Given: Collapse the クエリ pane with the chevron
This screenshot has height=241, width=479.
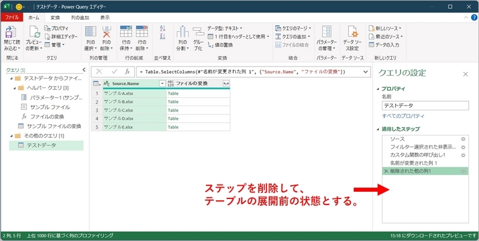Looking at the screenshot, I should point(84,70).
